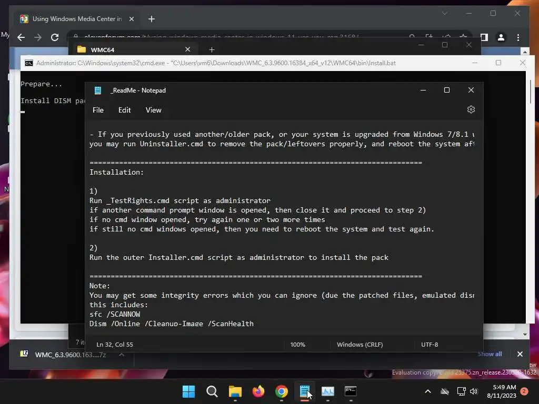
Task: Click the 100% zoom status in Notepad
Action: [298, 344]
